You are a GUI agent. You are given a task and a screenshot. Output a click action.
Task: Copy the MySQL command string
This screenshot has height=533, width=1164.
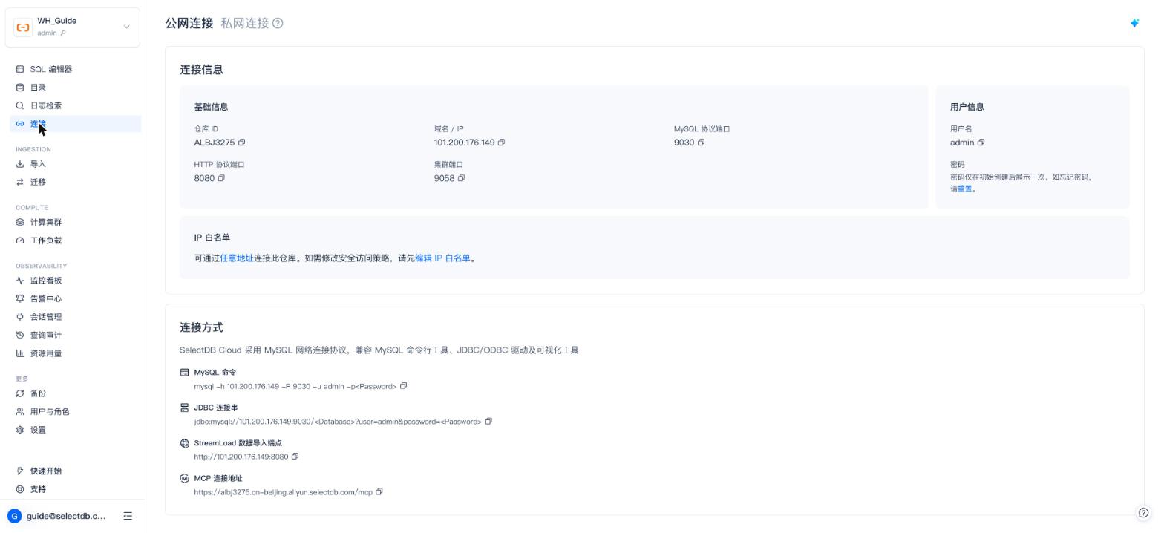404,386
